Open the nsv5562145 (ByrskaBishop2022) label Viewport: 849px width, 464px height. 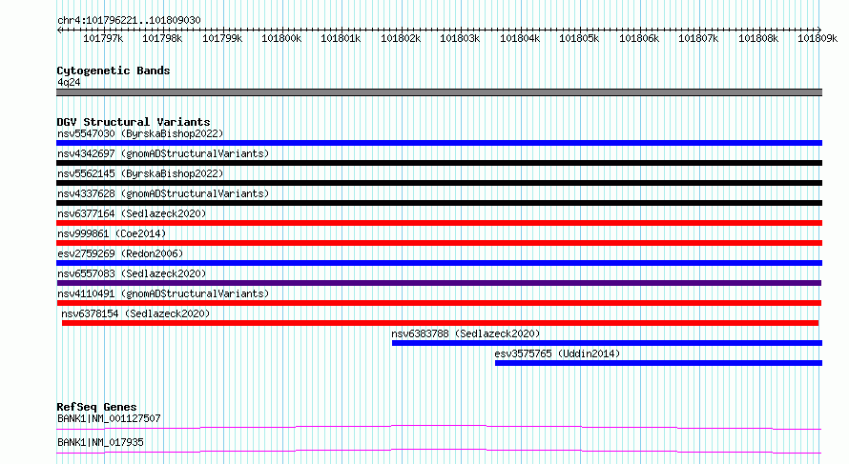pyautogui.click(x=140, y=173)
